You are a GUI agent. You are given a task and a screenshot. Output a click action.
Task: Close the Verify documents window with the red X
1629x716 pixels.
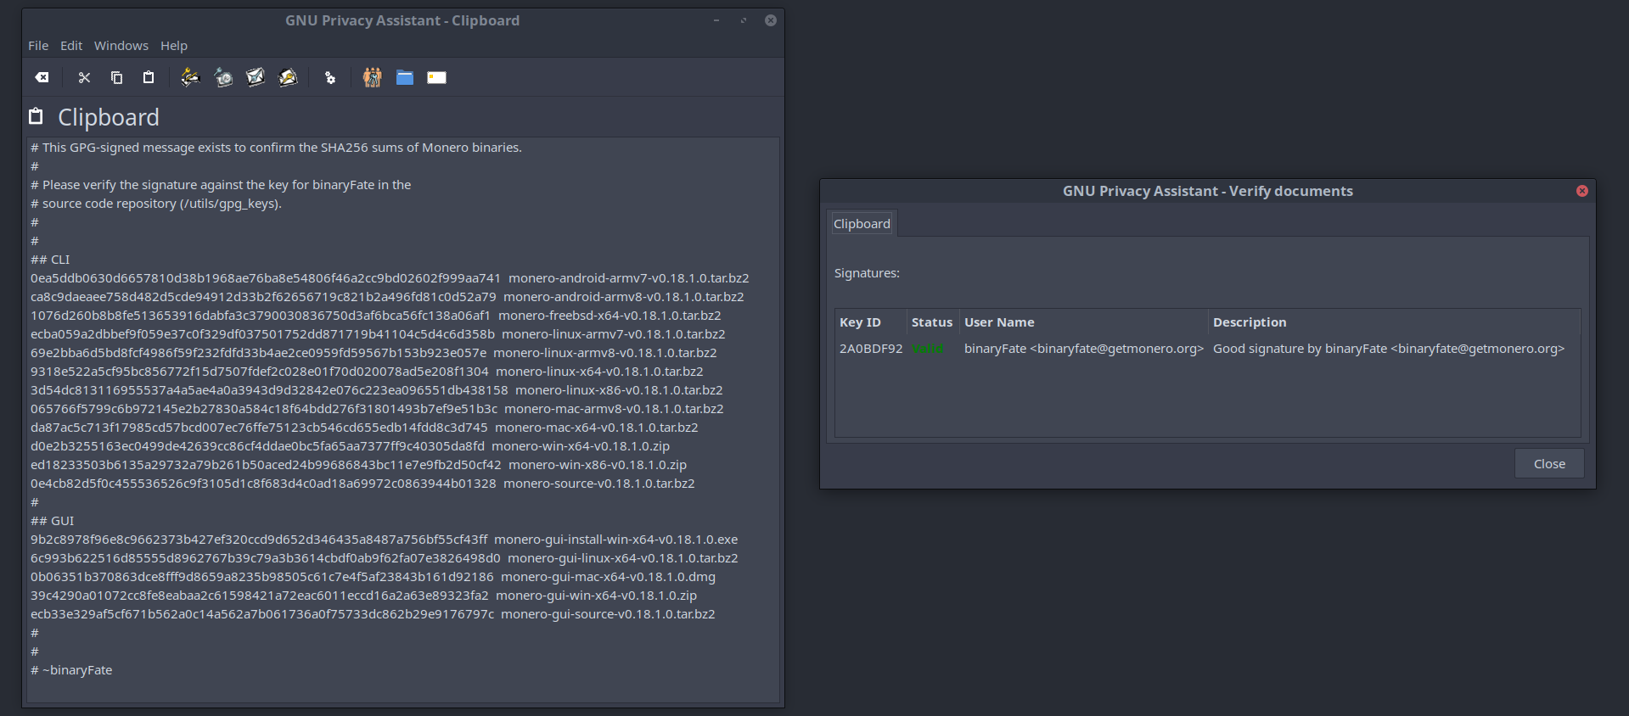[x=1582, y=191]
